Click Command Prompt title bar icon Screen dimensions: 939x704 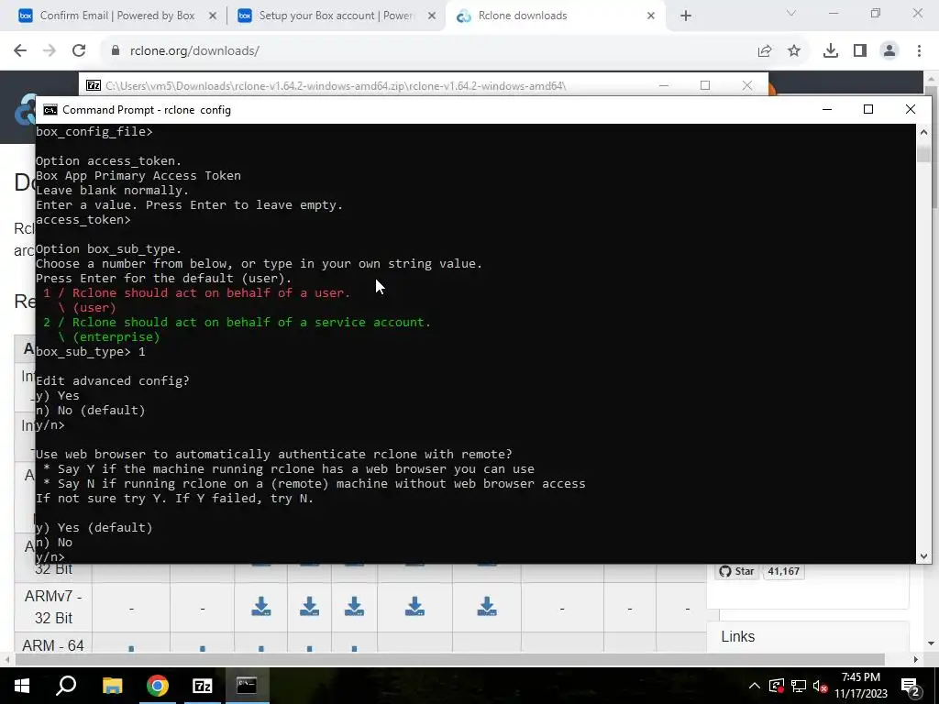pos(50,110)
